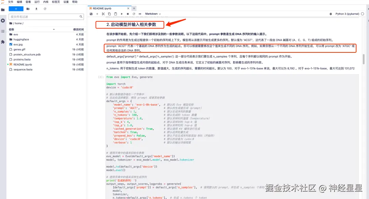Open the running kernels sidebar tab
The height and width of the screenshot is (199, 369).
click(x=3, y=21)
